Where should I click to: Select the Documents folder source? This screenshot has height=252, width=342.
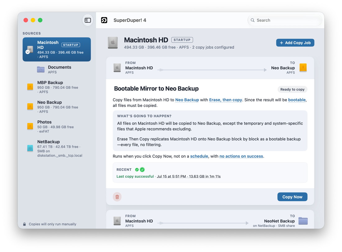pyautogui.click(x=57, y=69)
